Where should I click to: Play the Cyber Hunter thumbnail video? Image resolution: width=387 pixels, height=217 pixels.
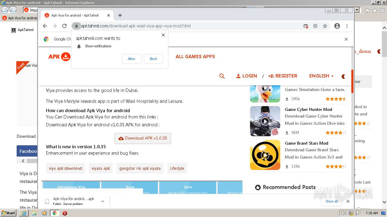[265, 121]
